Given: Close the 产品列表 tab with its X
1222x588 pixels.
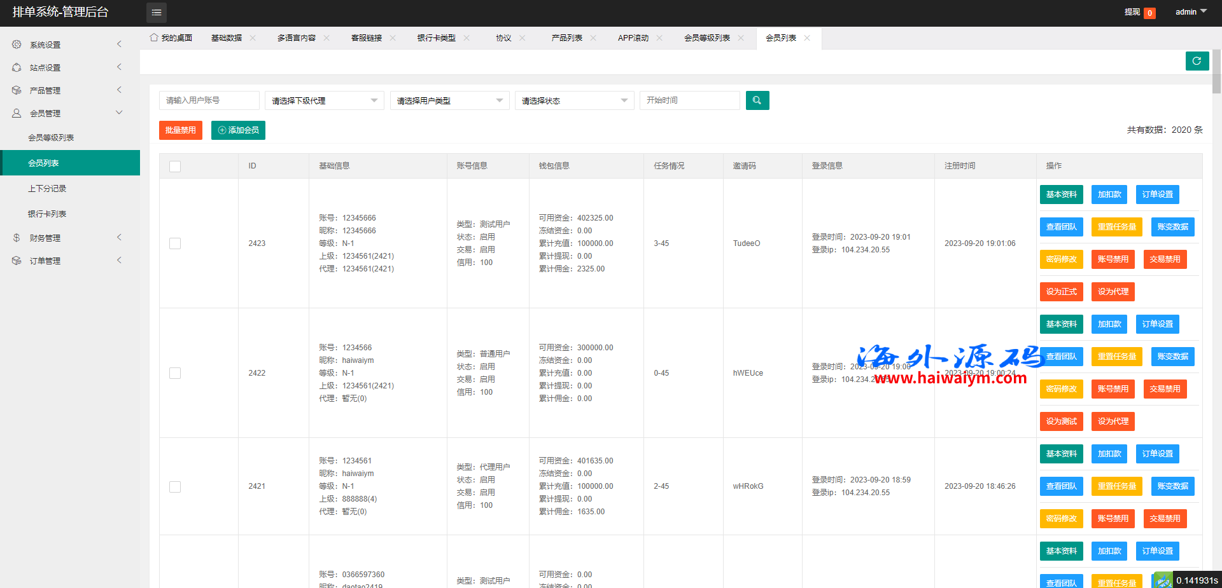Looking at the screenshot, I should (x=593, y=38).
